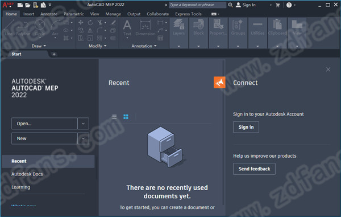Select the Text annotation tool
The image size is (341, 217).
[x=127, y=28]
